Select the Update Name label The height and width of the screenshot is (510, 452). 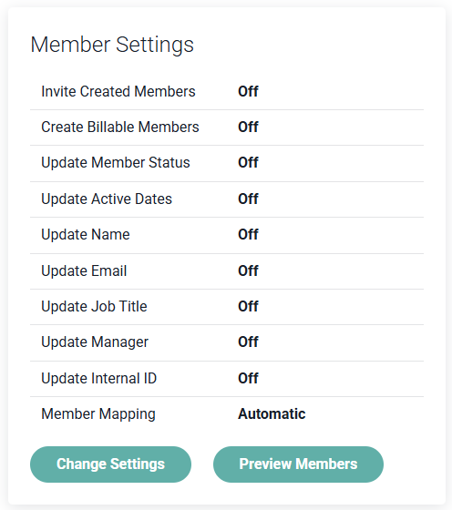(86, 235)
